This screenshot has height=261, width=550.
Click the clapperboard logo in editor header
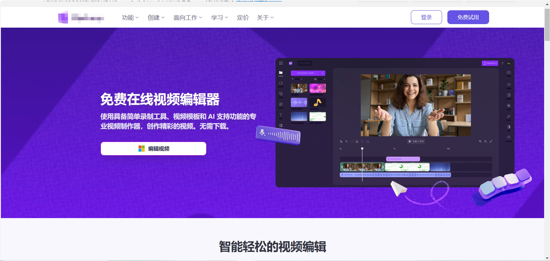291,63
